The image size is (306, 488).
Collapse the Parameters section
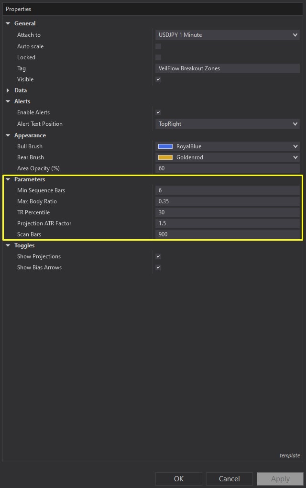[x=7, y=179]
